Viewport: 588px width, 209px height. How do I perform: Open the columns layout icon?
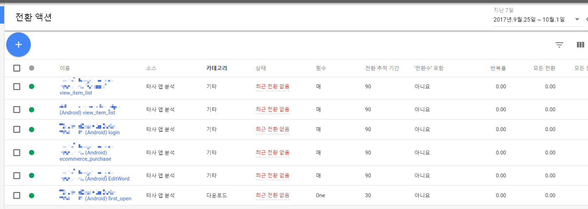pyautogui.click(x=580, y=45)
